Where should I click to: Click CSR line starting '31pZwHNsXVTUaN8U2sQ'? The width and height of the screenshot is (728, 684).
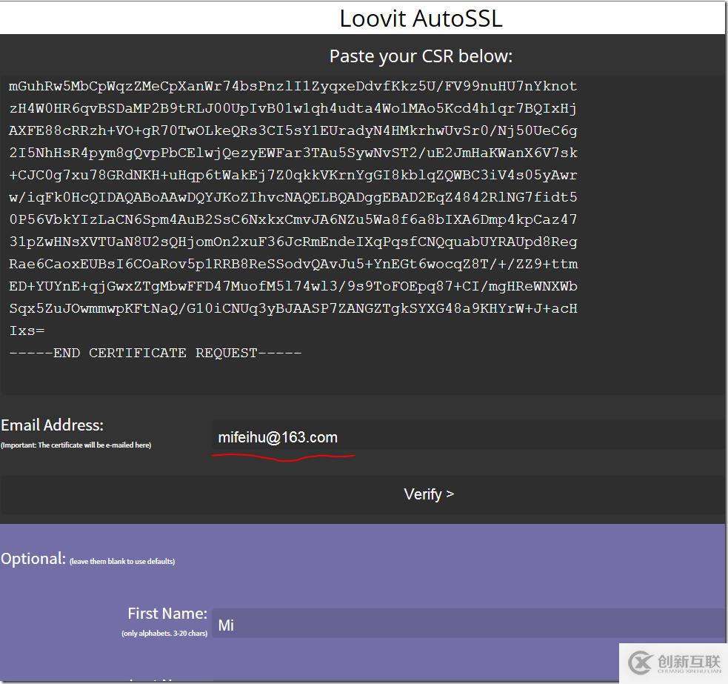click(x=293, y=242)
